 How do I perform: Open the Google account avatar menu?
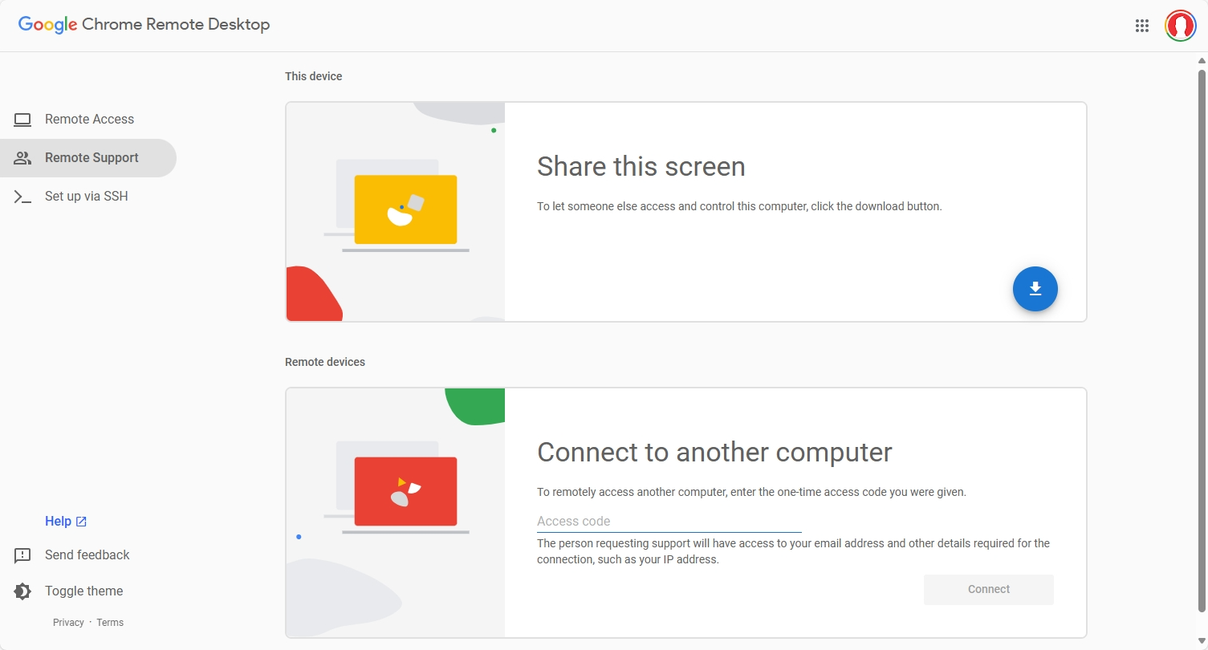click(x=1181, y=26)
